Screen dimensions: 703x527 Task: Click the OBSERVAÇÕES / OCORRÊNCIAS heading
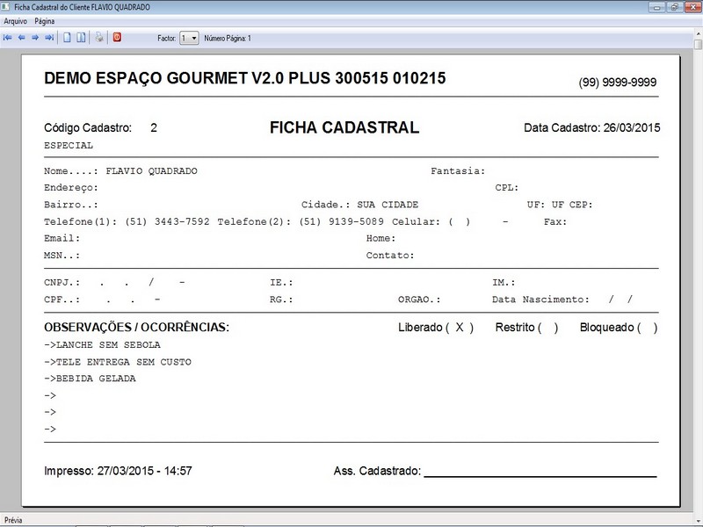click(136, 327)
